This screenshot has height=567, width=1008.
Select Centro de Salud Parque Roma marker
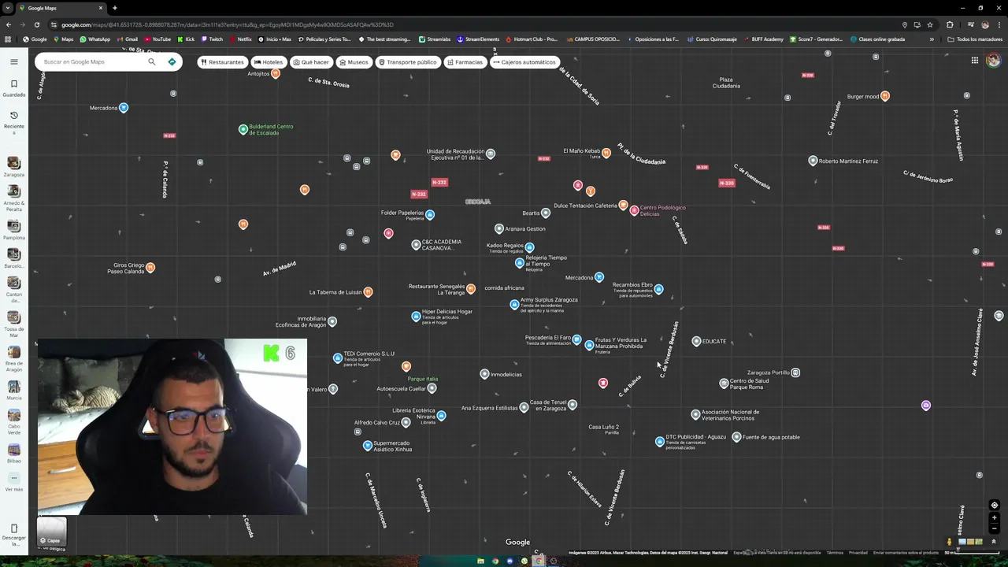pos(724,384)
